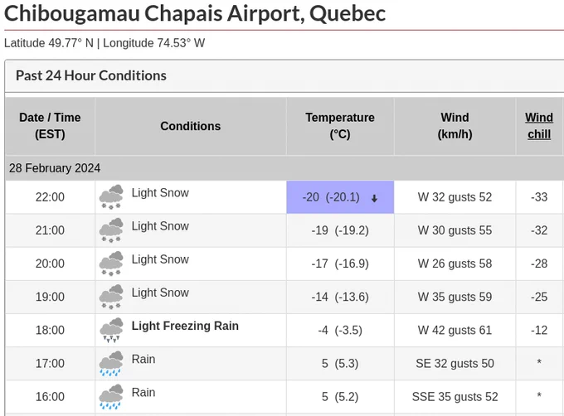Open the Wind chill header link

pyautogui.click(x=539, y=126)
